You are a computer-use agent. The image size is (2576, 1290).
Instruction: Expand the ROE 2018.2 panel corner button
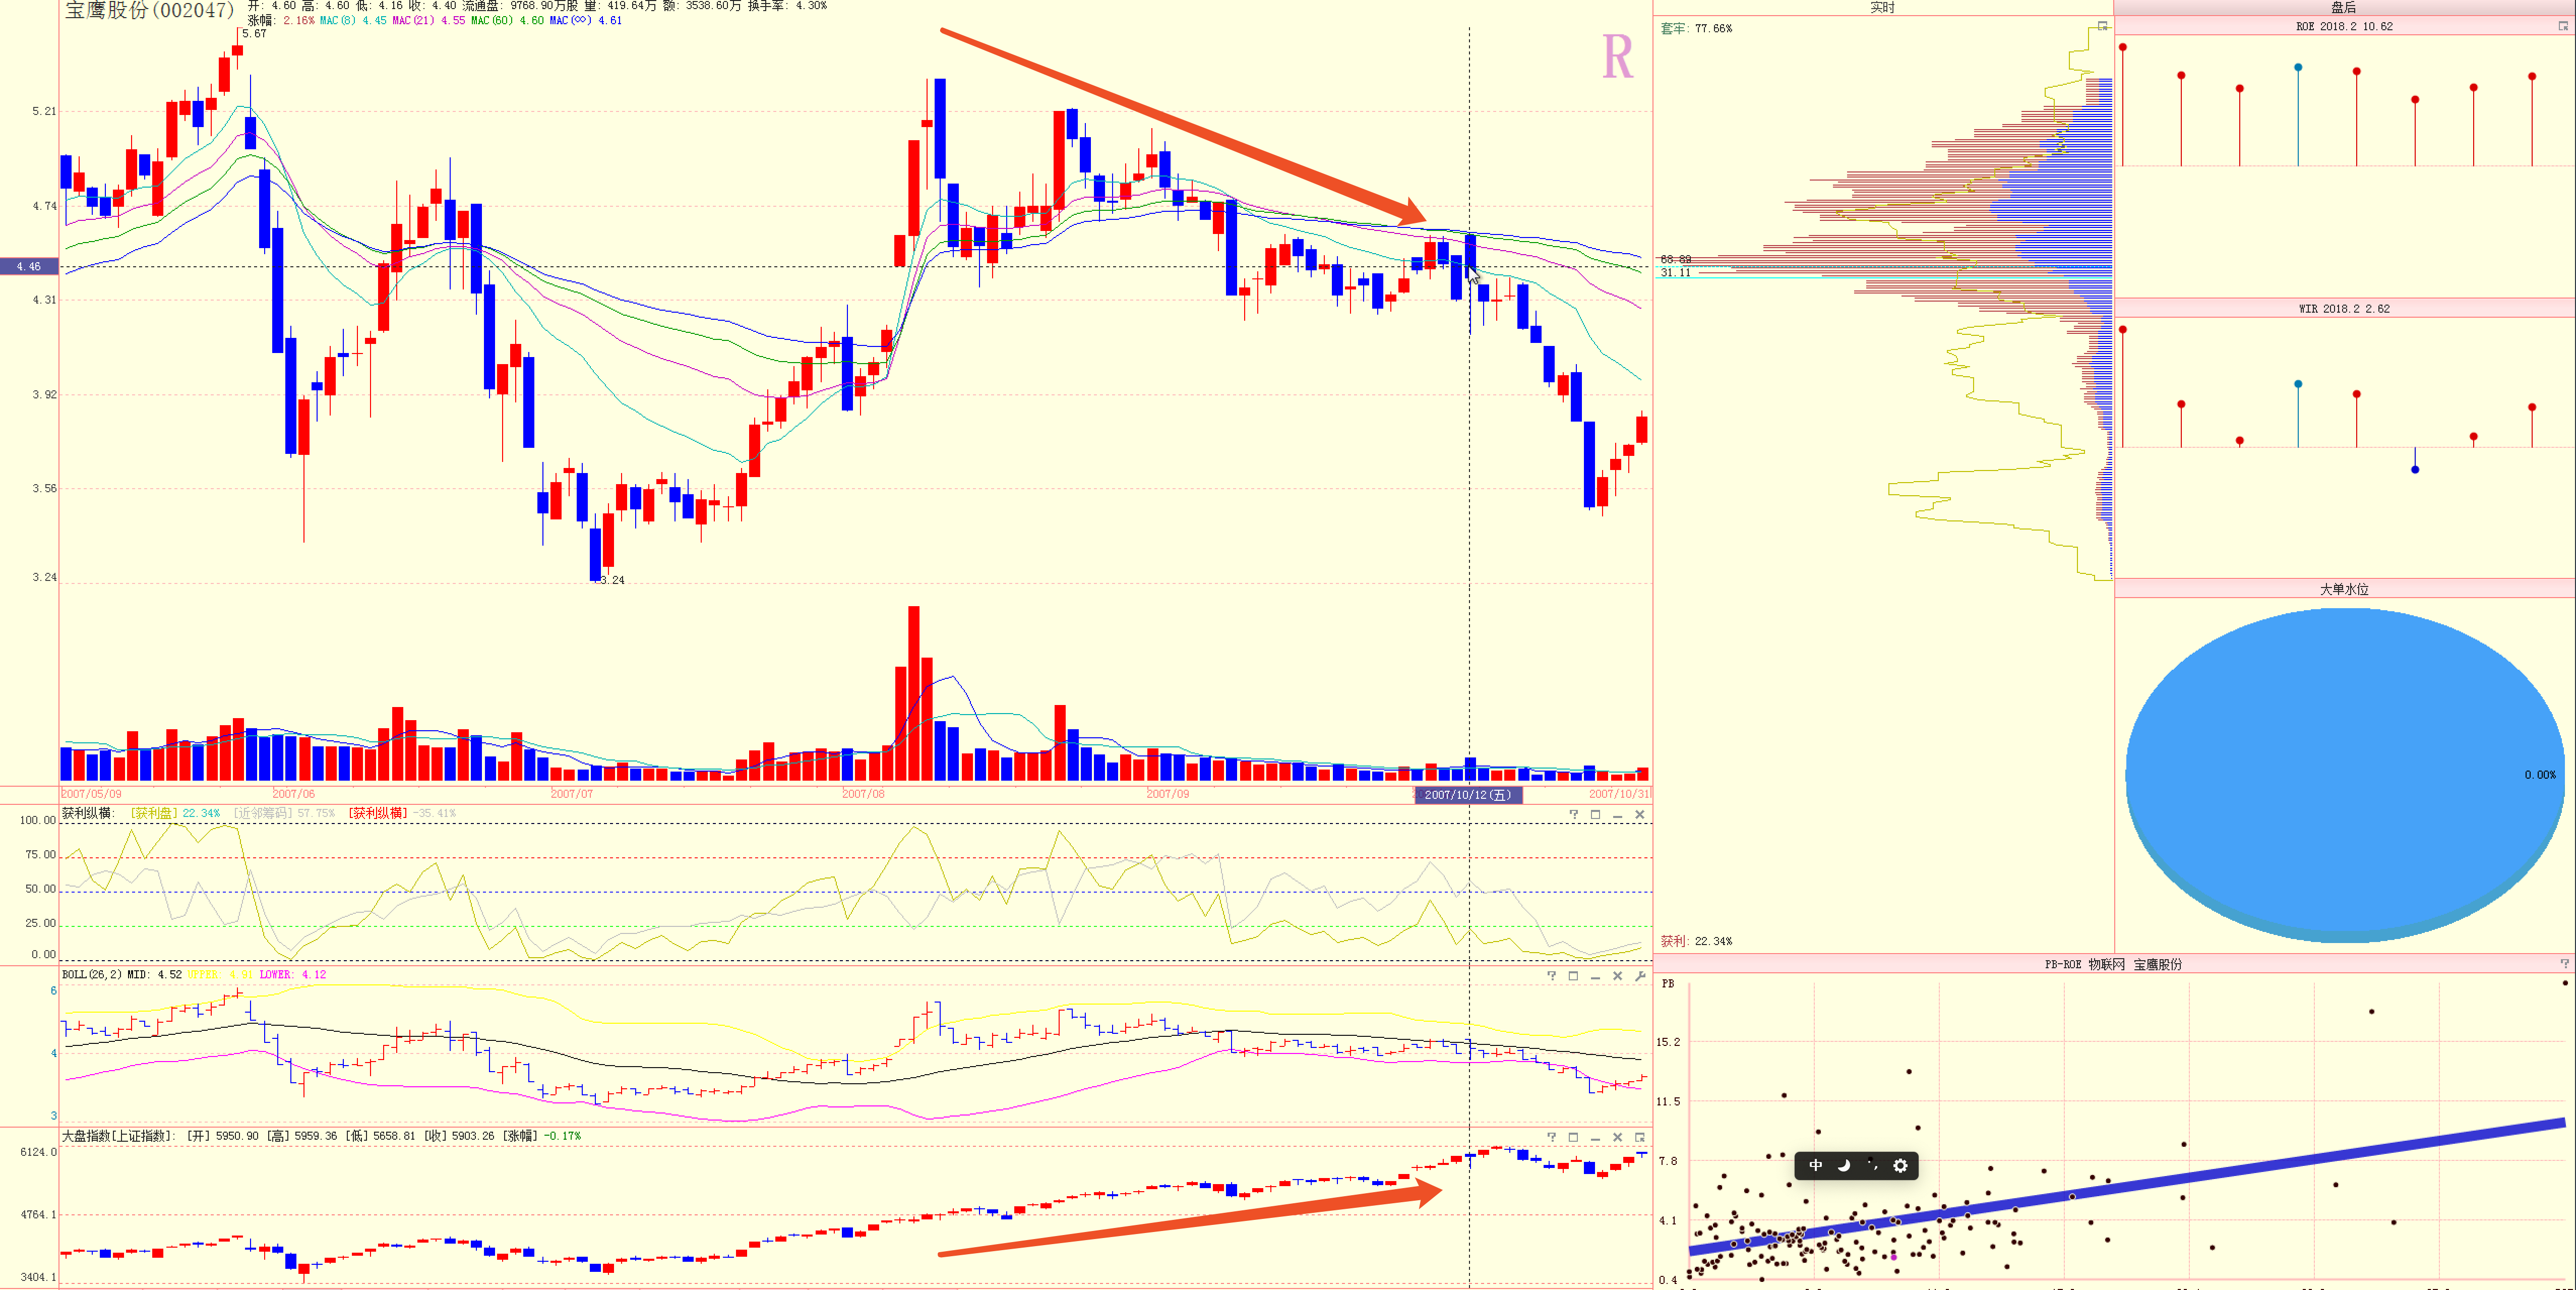(2563, 27)
